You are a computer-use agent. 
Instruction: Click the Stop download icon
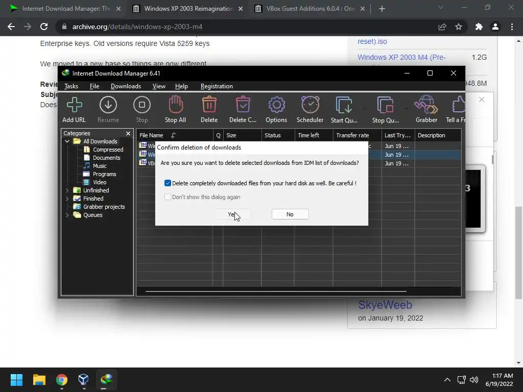coord(142,105)
